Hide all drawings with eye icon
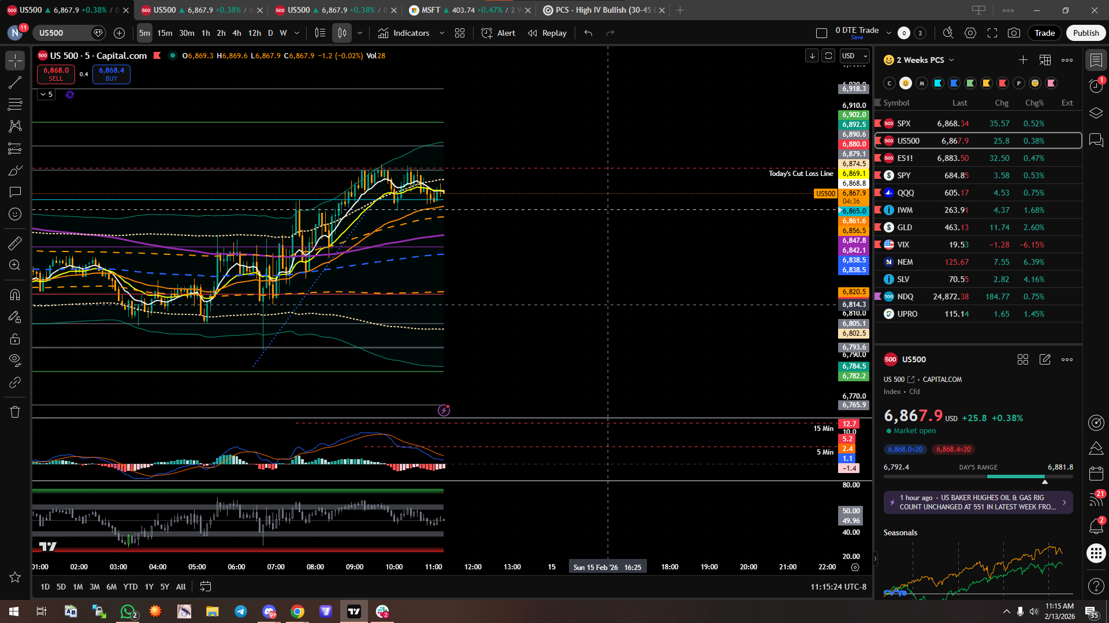 15,361
